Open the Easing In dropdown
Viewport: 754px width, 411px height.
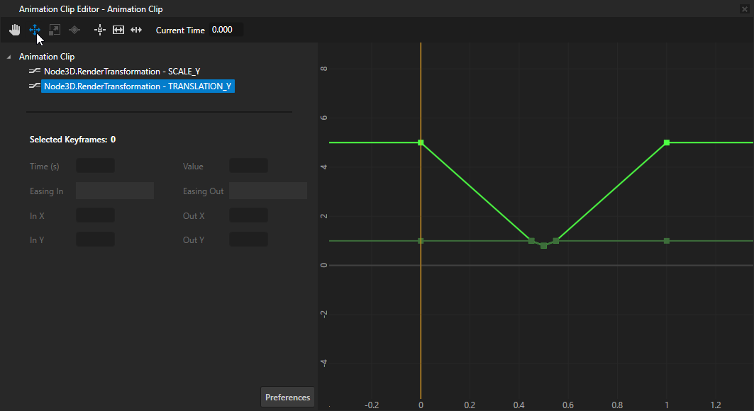[x=114, y=191]
